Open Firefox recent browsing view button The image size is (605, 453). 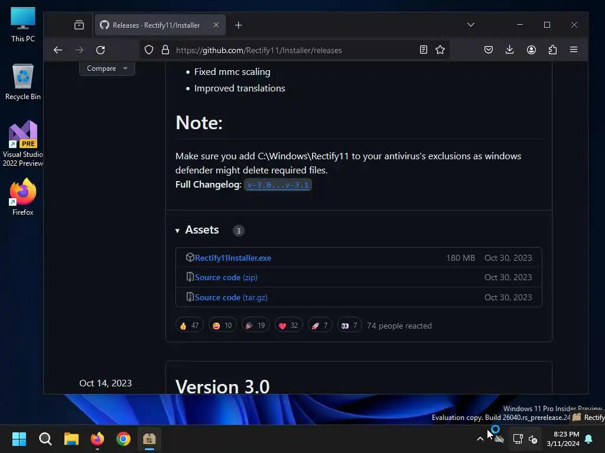click(x=79, y=25)
